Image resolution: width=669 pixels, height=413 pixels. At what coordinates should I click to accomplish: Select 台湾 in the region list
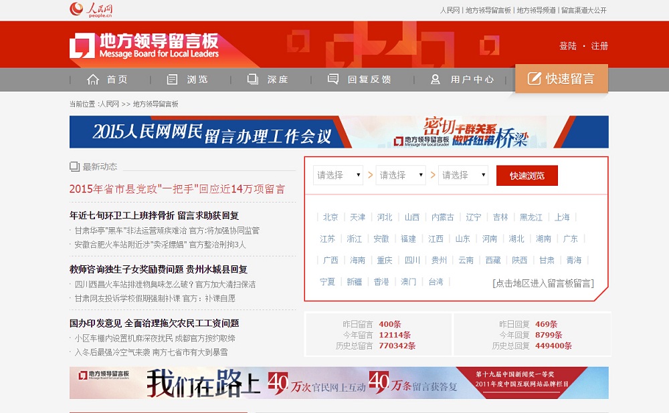coord(436,282)
